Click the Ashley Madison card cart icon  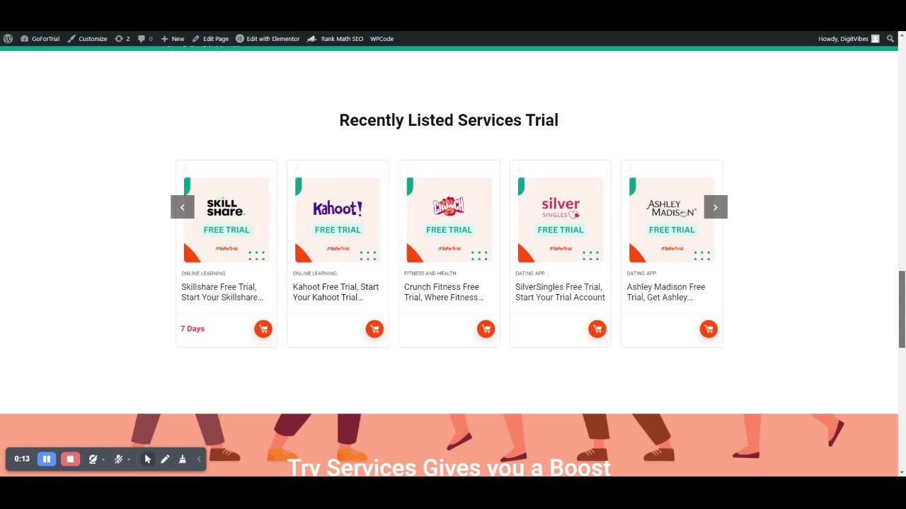pyautogui.click(x=709, y=329)
